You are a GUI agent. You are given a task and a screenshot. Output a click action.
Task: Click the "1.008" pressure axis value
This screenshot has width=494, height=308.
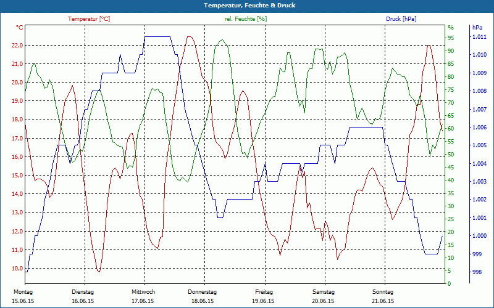[x=479, y=91]
